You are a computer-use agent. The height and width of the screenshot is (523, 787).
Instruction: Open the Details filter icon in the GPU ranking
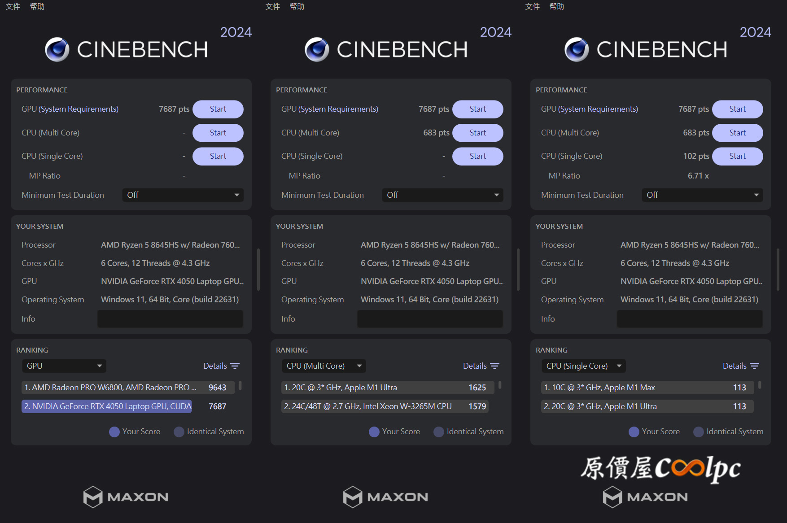tap(235, 366)
